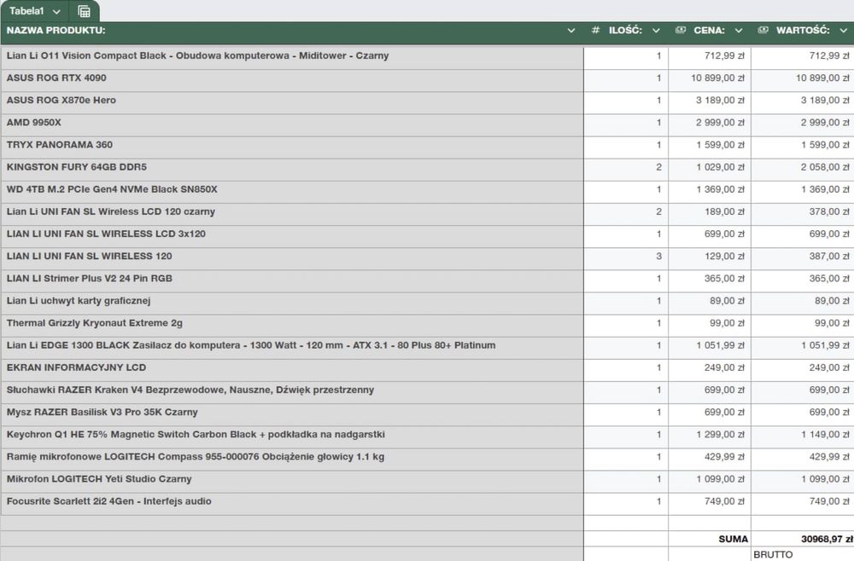Viewport: 854px width, 561px height.
Task: Click the currency icon next to CENA
Action: 681,30
